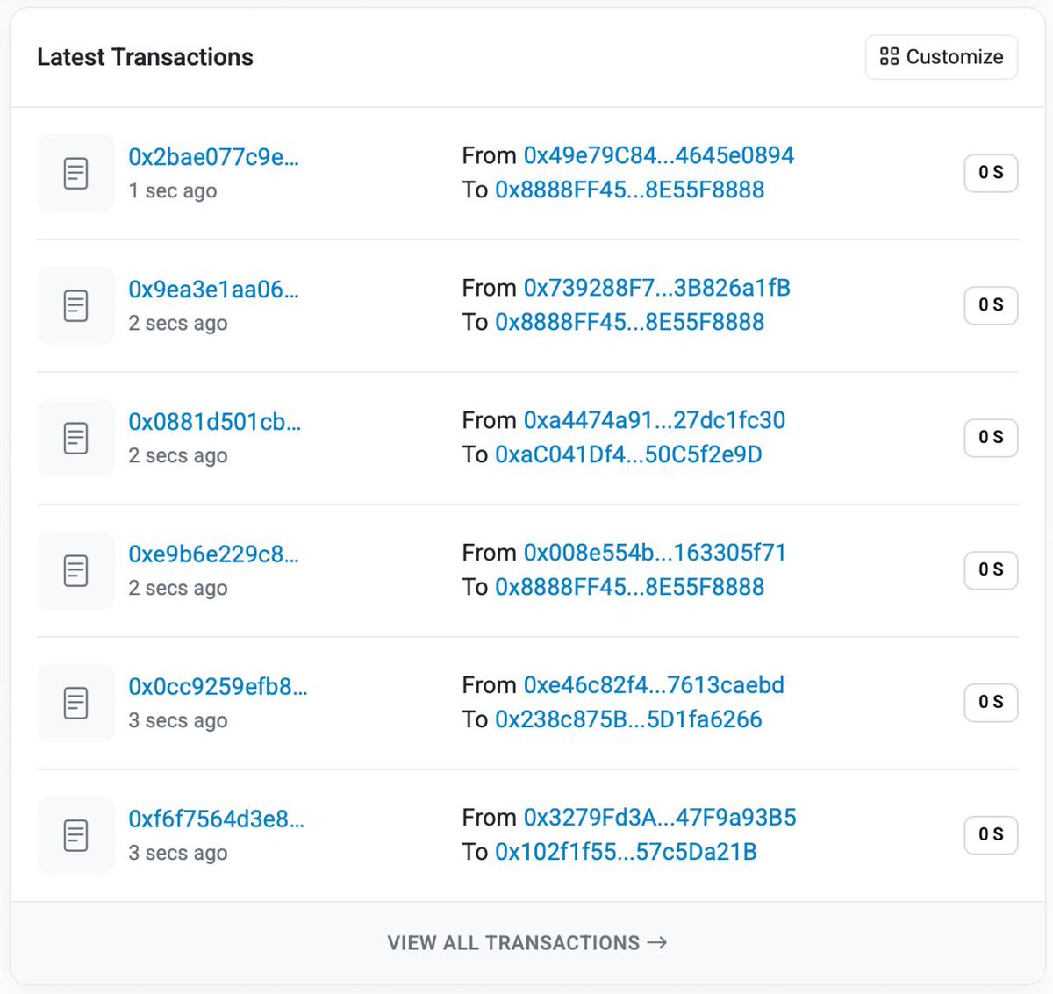This screenshot has height=994, width=1053.
Task: Click '3 secs ago' under 0xf6f7564d3e8
Action: 177,854
